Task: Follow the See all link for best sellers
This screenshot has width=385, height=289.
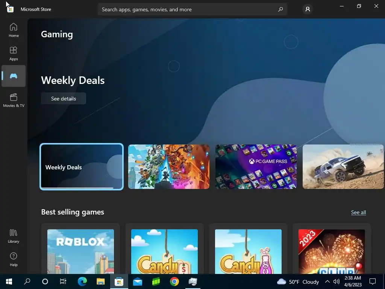Action: tap(358, 212)
